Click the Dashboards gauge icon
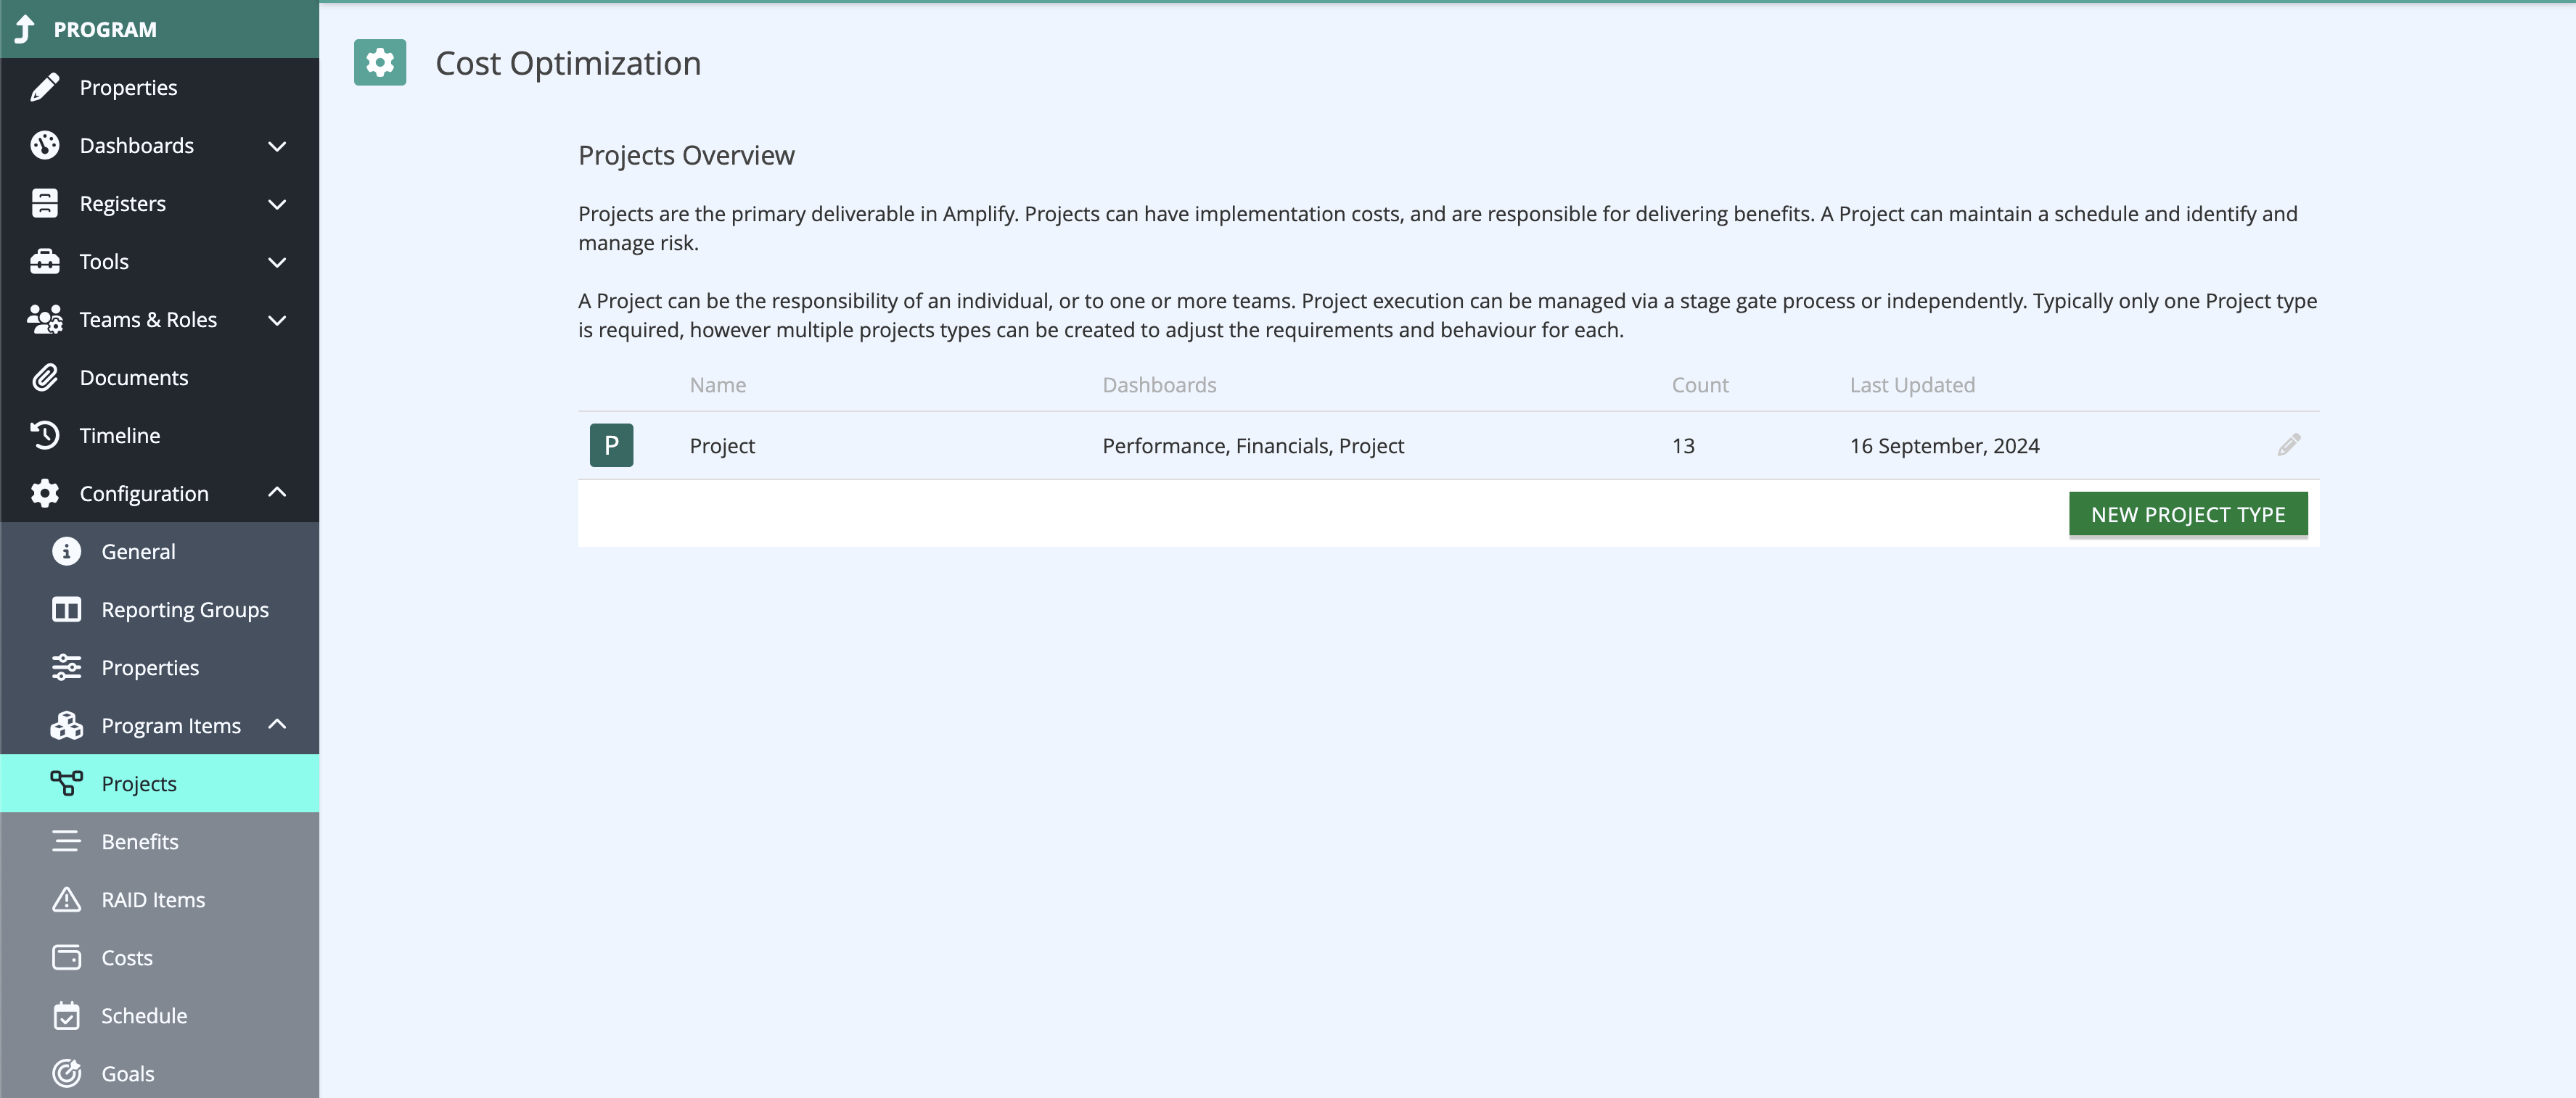Screen dimensions: 2576x1098 click(x=44, y=146)
